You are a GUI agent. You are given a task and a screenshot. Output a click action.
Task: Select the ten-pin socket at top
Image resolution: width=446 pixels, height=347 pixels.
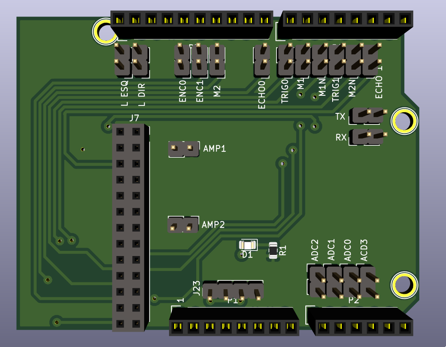pos(192,24)
